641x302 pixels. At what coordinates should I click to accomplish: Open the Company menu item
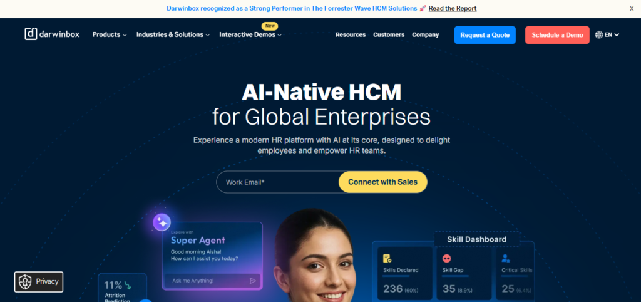coord(425,35)
